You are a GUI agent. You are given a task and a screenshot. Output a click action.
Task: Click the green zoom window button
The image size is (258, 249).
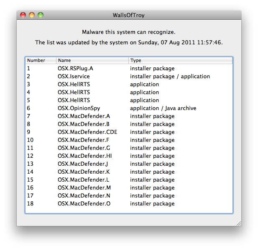[x=41, y=15]
